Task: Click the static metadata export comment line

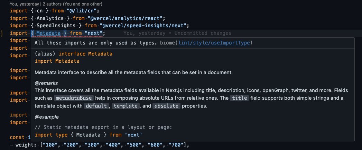Action: click(x=103, y=128)
